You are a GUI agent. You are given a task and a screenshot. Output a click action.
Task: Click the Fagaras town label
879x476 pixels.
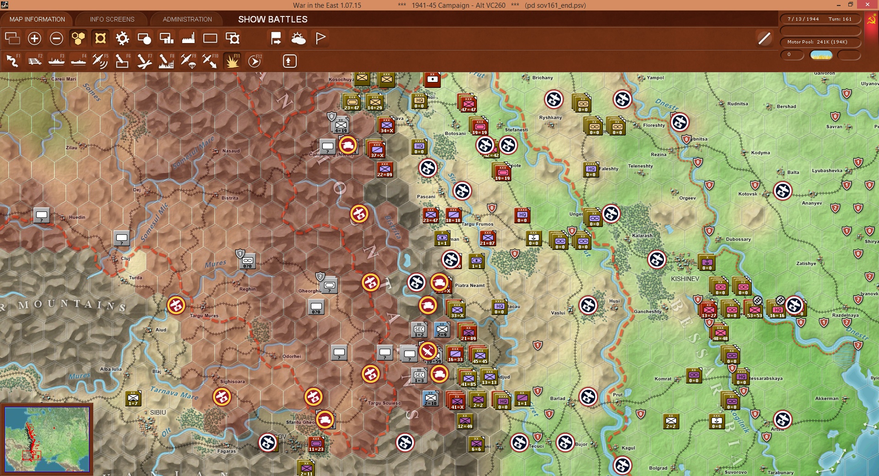[227, 451]
